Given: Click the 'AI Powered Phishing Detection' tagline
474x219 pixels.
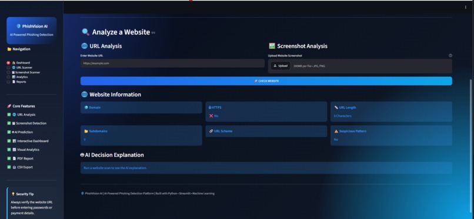Looking at the screenshot, I should point(31,35).
